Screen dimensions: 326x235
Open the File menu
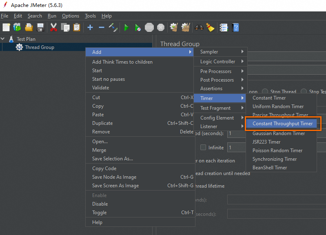(x=4, y=16)
